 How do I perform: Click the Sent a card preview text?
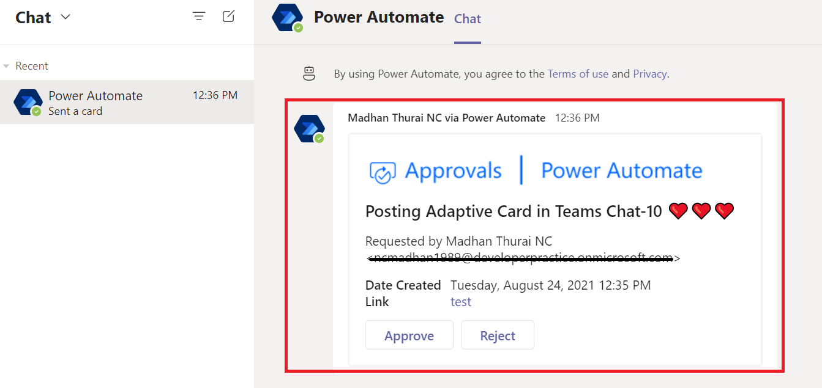(75, 111)
